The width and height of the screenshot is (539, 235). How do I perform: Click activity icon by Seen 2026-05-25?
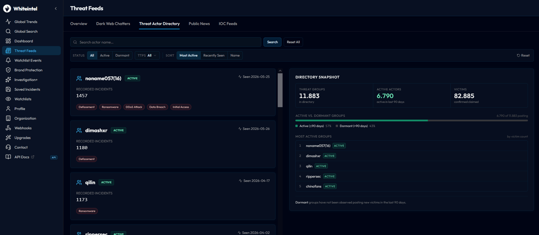240,77
